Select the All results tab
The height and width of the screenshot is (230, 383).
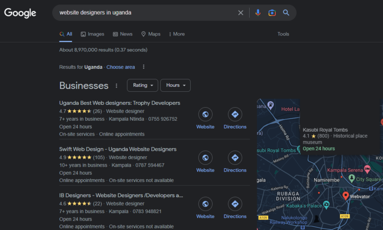tap(66, 34)
